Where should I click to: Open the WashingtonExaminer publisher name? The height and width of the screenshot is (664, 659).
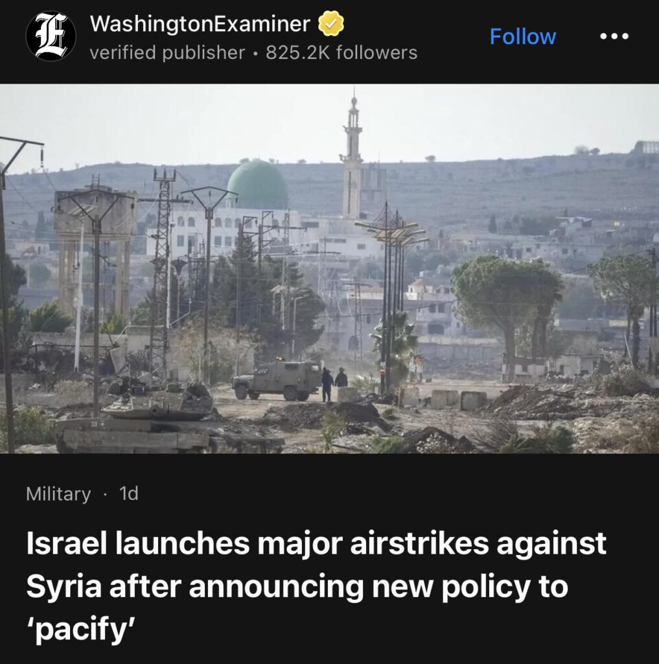[200, 23]
